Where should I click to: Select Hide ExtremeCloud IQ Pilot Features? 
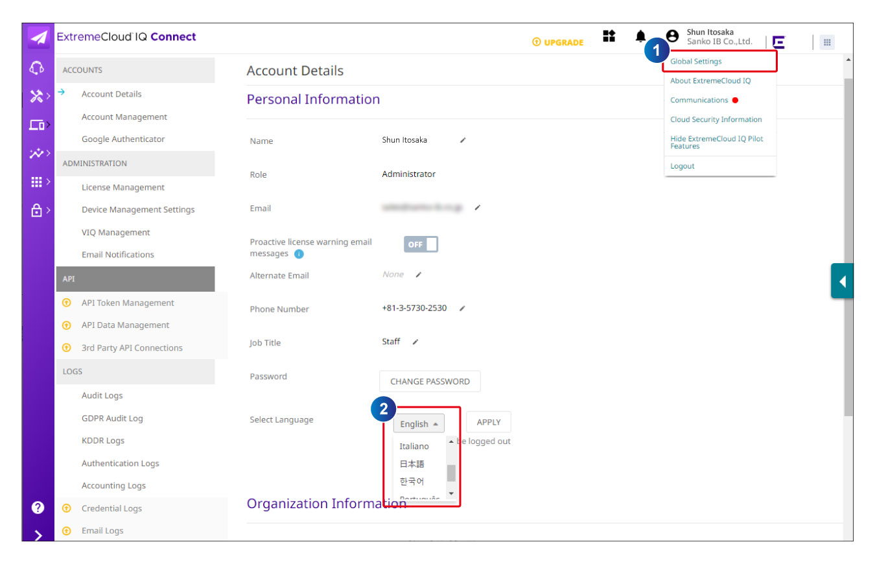pyautogui.click(x=717, y=143)
